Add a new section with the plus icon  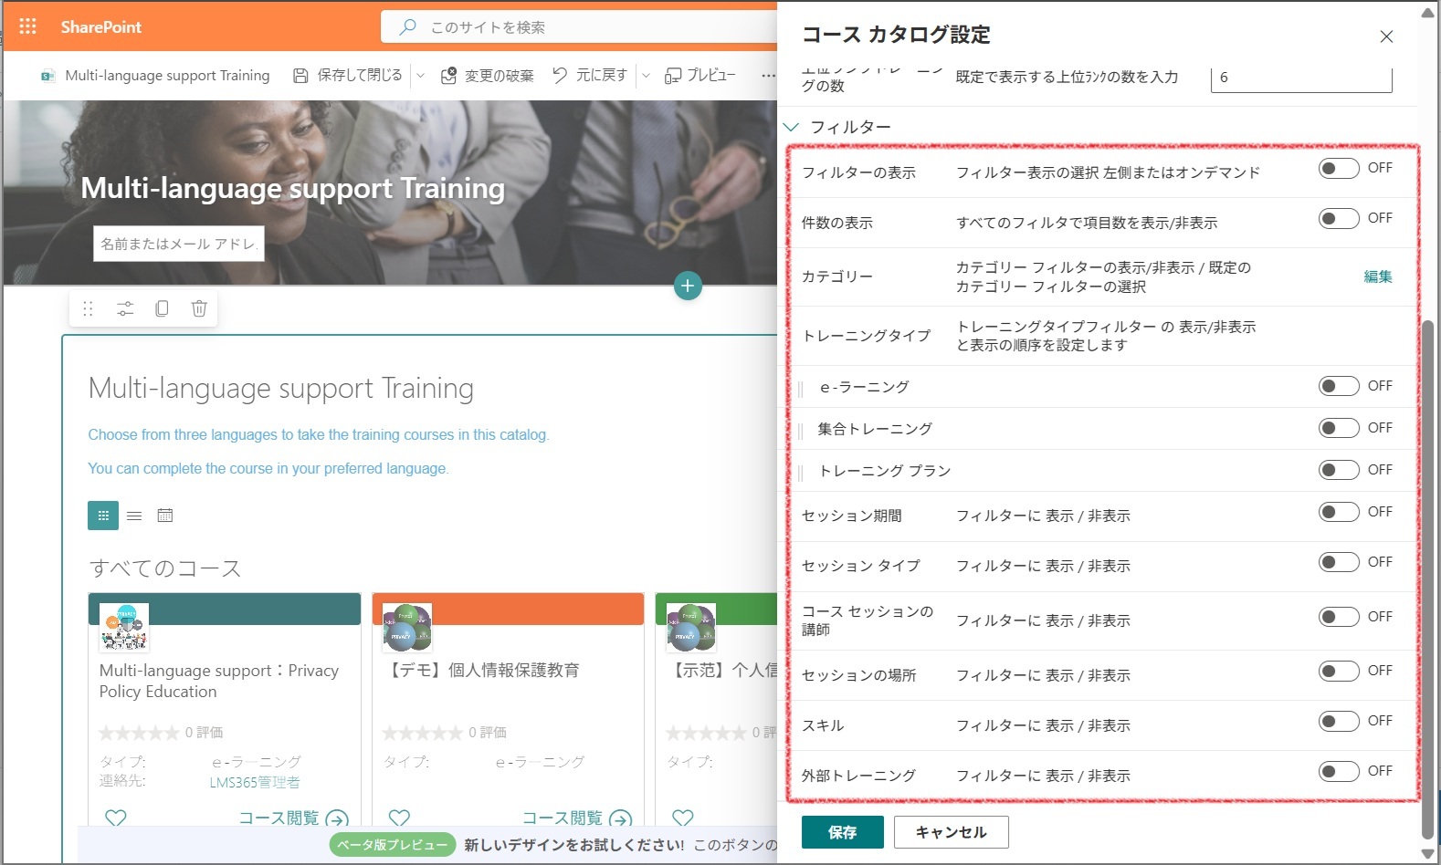tap(688, 286)
